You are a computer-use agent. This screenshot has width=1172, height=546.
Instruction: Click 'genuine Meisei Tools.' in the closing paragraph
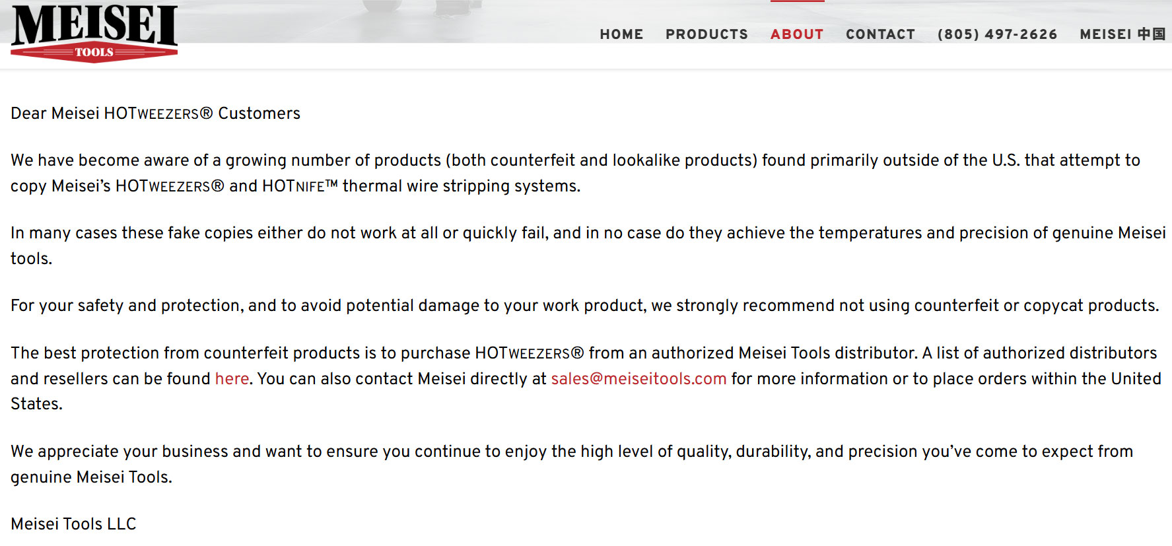point(91,477)
